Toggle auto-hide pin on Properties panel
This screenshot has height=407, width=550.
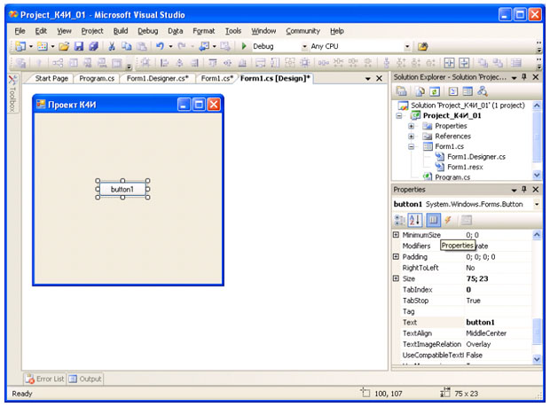tap(524, 189)
